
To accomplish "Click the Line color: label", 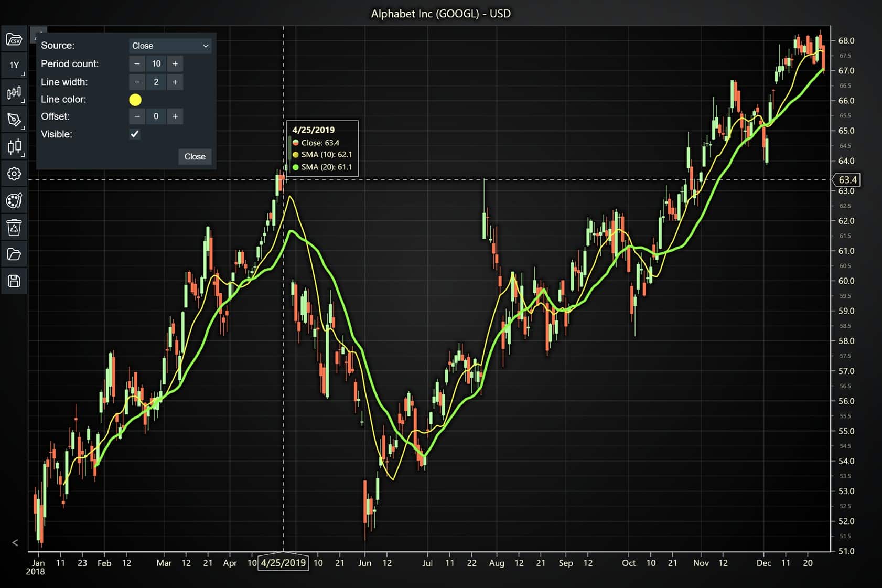I will (63, 99).
